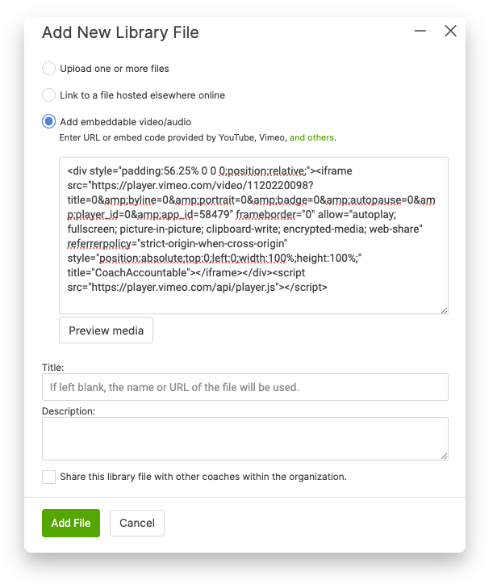Click the 'Description:' field label
Image resolution: width=493 pixels, height=585 pixels.
[69, 410]
